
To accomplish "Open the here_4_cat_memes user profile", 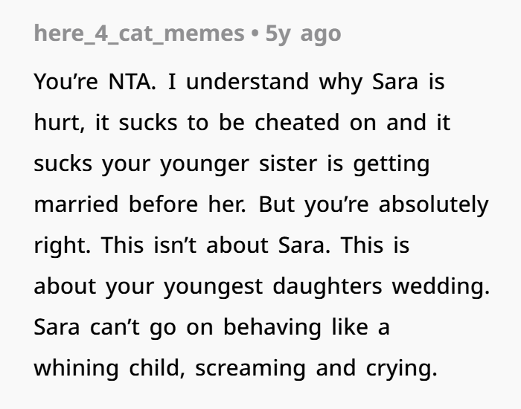I will click(x=140, y=33).
